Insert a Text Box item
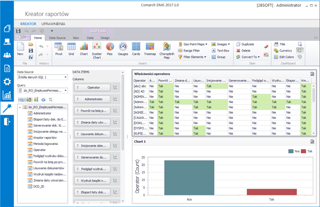The image size is (320, 207). tap(220, 50)
